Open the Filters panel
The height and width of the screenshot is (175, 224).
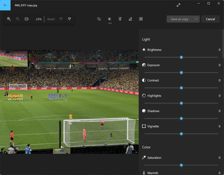(x=120, y=19)
